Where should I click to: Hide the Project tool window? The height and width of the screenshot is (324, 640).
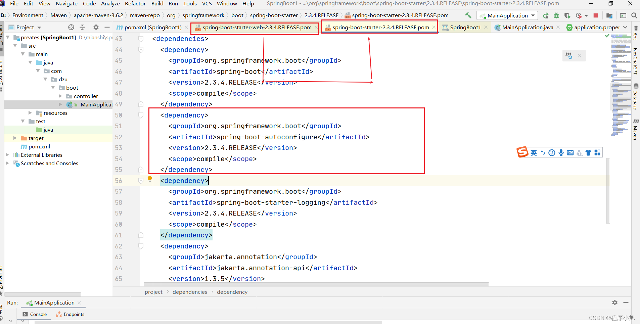pos(107,27)
